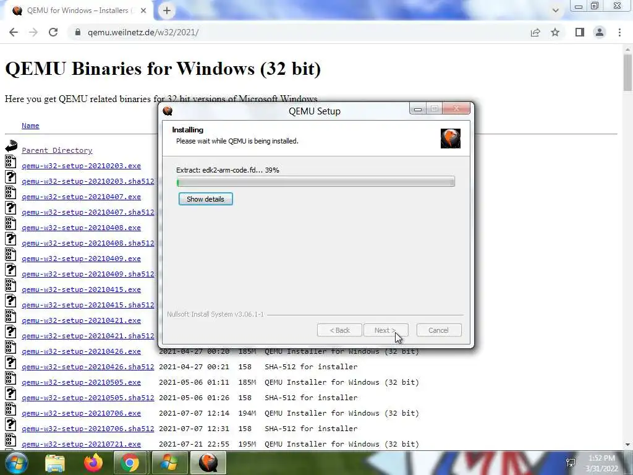
Task: Open qemu-w32-setup-20210505.sha512
Action: click(88, 398)
